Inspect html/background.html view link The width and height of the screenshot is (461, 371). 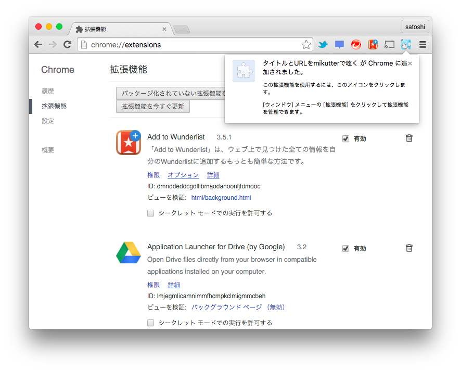point(221,198)
